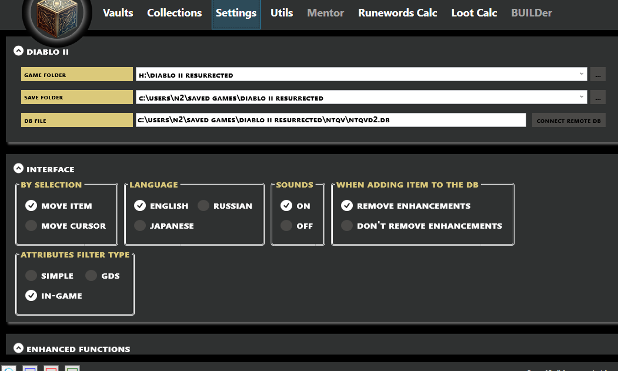
Task: Open the Save Folder path dropdown
Action: 582,97
